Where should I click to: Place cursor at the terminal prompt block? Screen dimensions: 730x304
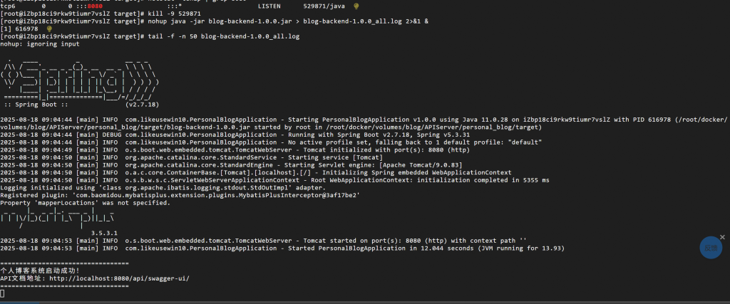[3, 293]
